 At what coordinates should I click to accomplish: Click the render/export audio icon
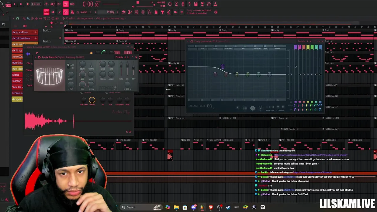202,4
